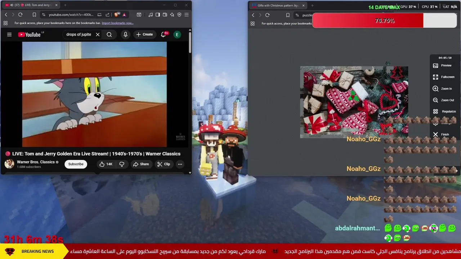
Task: Clip the live stream with Clip button
Action: coord(164,164)
